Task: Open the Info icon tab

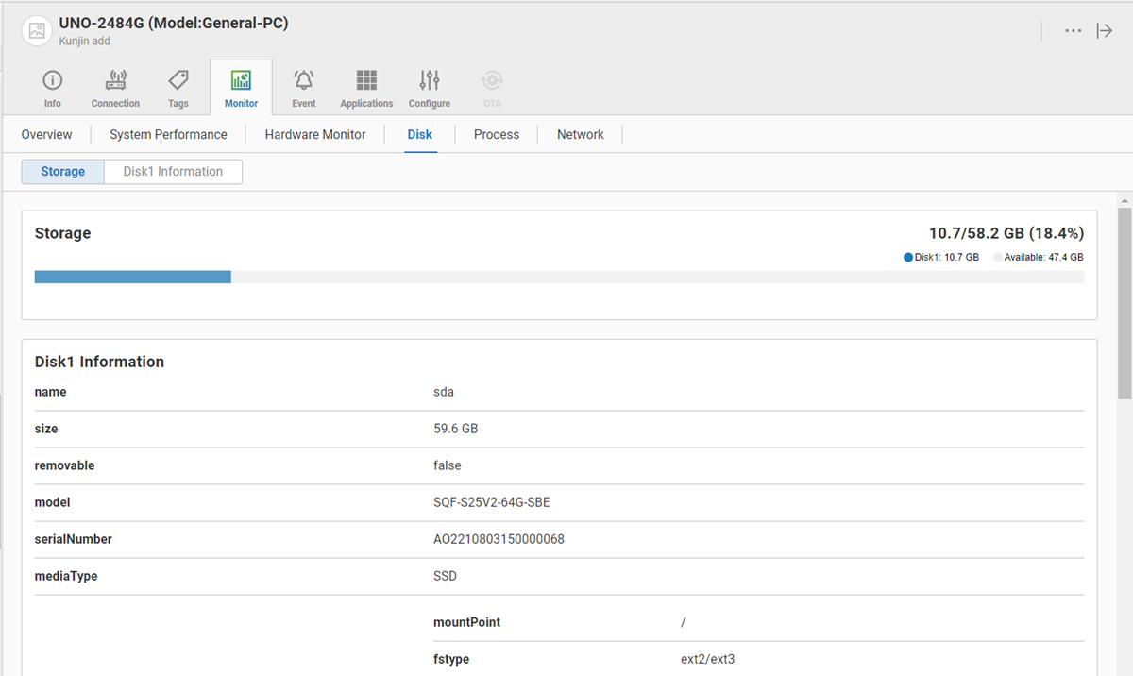Action: (x=53, y=81)
